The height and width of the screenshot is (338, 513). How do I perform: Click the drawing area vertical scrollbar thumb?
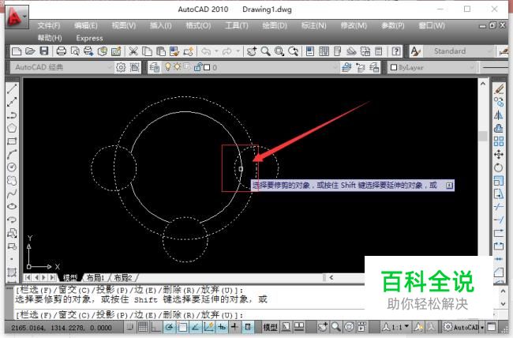(483, 136)
